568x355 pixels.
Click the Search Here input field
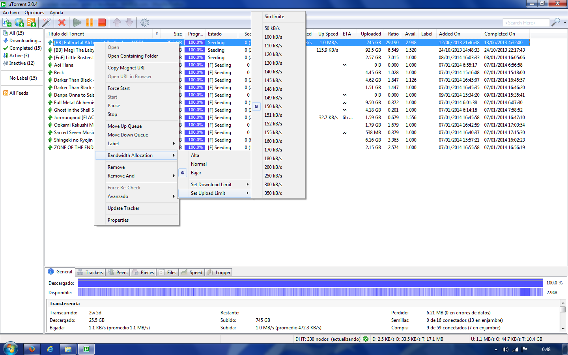526,23
